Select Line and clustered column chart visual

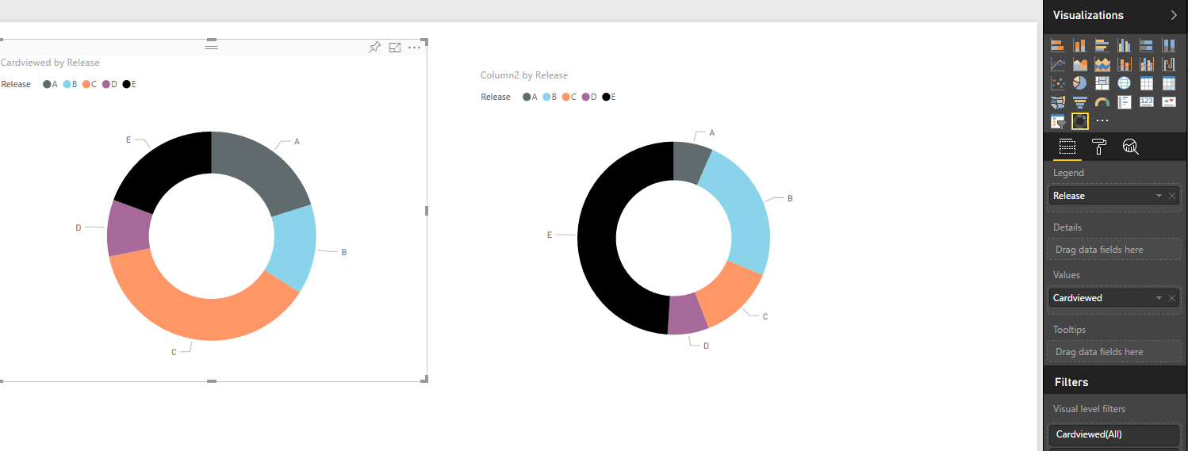[1146, 64]
